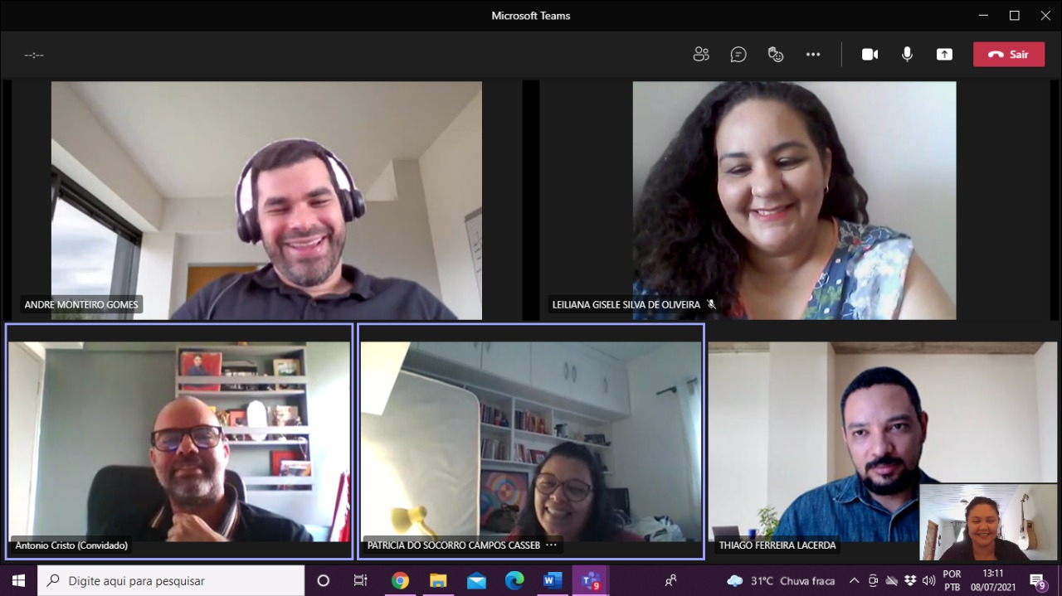
Task: Open the volume control speaker icon
Action: (928, 580)
